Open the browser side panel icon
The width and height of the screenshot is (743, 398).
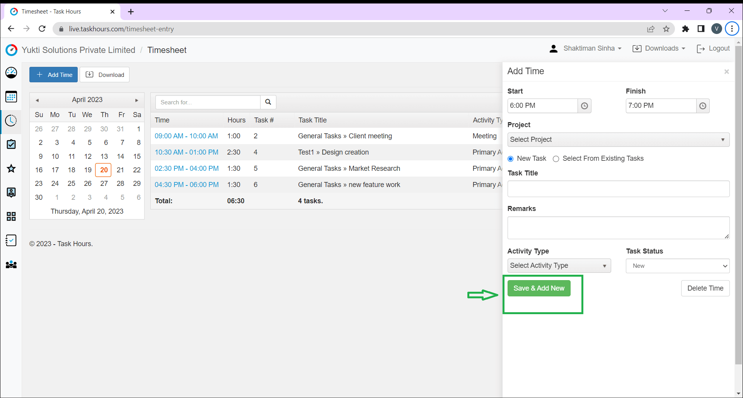[x=701, y=29]
